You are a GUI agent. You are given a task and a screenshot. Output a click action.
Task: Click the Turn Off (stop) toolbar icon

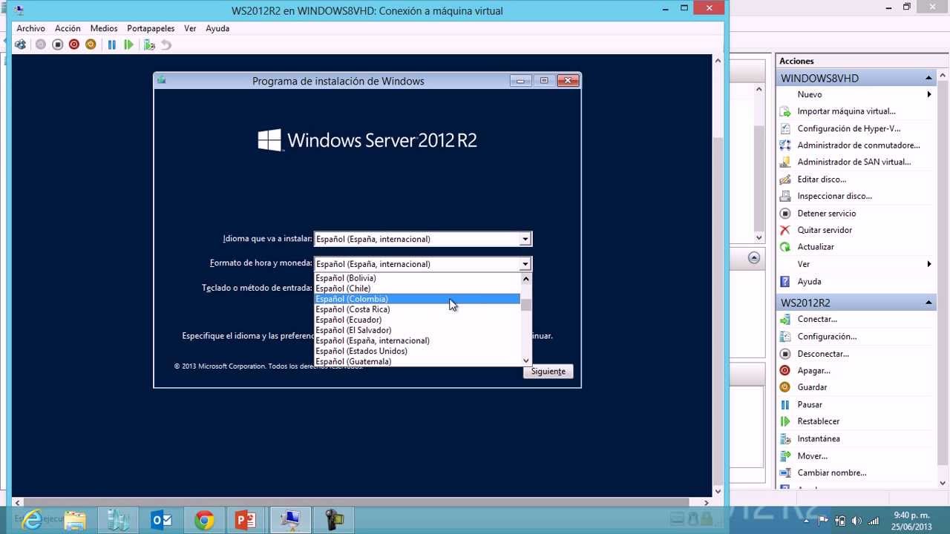57,44
